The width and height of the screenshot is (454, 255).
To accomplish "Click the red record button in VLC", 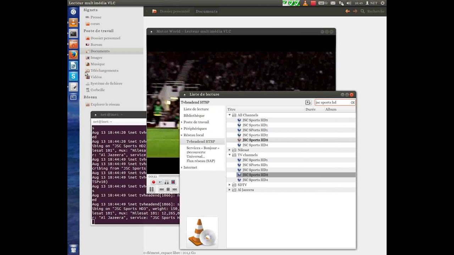I will point(154,182).
